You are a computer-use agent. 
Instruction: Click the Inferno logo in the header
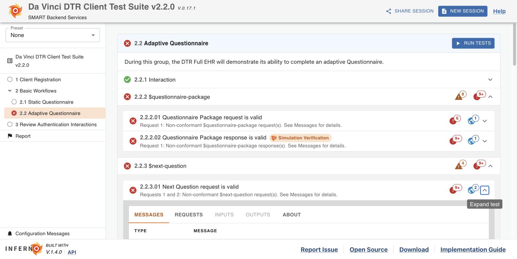coord(16,11)
